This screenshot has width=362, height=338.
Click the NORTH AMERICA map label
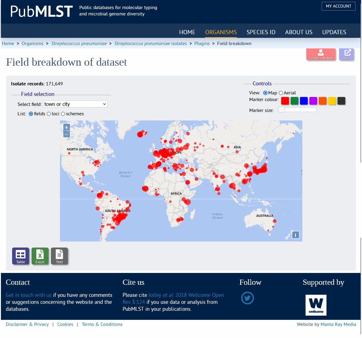pyautogui.click(x=80, y=149)
